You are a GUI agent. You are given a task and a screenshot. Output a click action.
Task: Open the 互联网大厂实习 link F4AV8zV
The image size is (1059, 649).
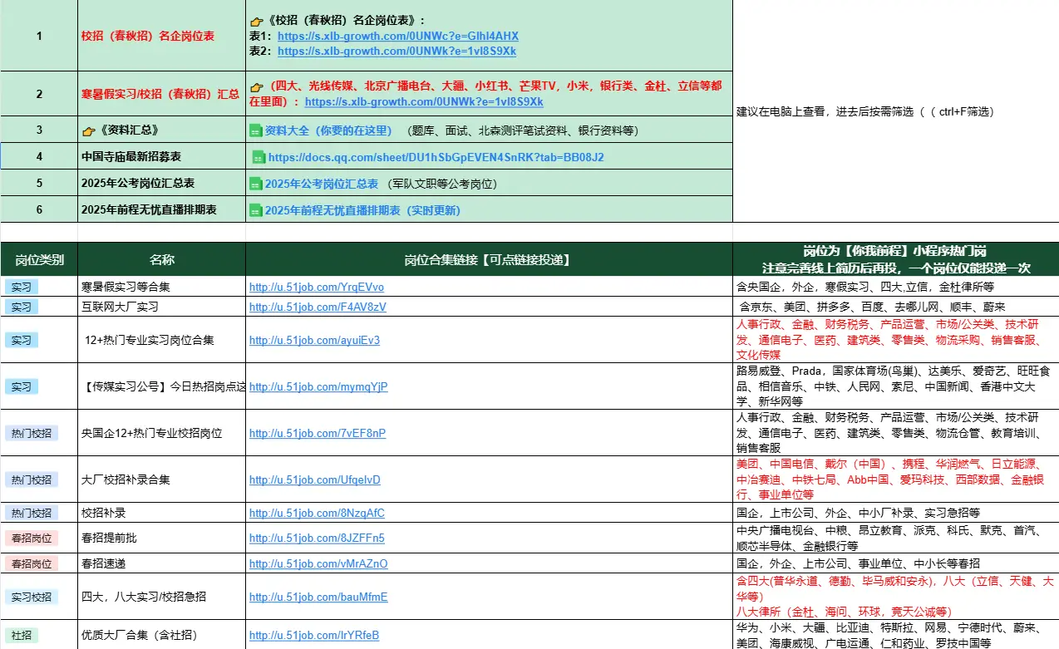click(x=318, y=307)
